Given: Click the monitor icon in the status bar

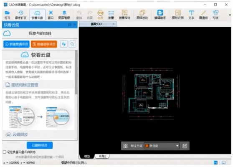Looking at the screenshot, I should tap(224, 162).
